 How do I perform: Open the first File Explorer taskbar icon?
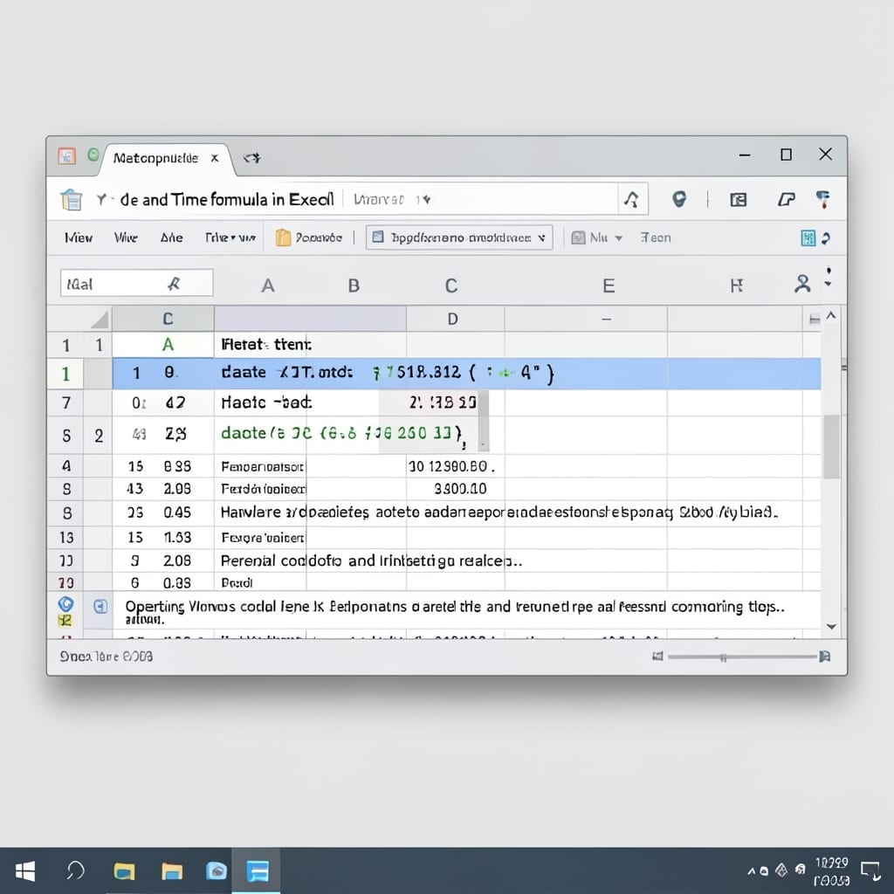(124, 871)
